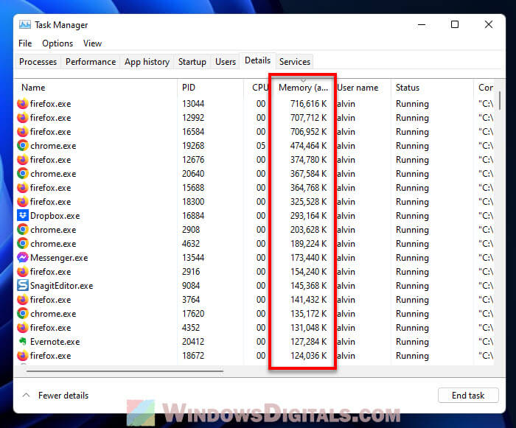Switch to the Services tab
This screenshot has width=516, height=428.
click(295, 62)
